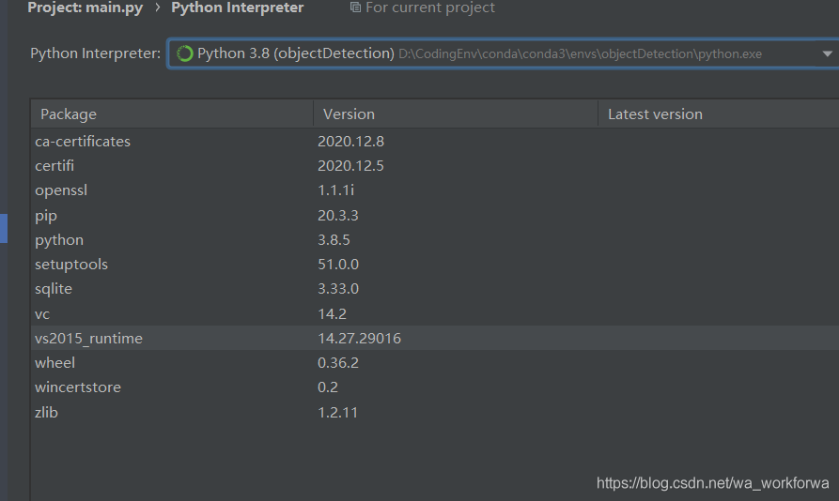
Task: Click the Python 3.8 (objectDetection) interpreter field
Action: pyautogui.click(x=503, y=53)
